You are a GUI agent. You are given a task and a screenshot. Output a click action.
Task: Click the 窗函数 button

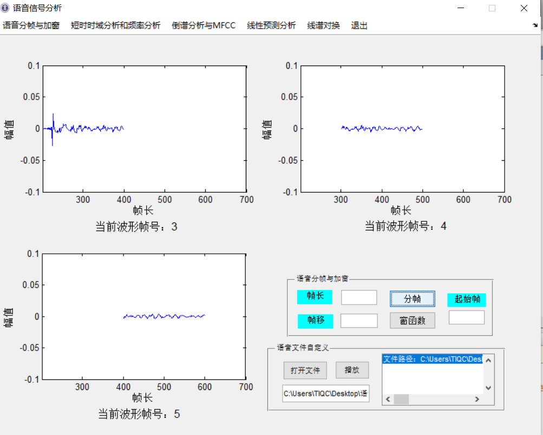click(413, 320)
